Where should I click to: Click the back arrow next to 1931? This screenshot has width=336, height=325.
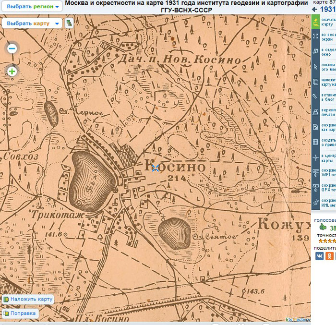pos(314,10)
